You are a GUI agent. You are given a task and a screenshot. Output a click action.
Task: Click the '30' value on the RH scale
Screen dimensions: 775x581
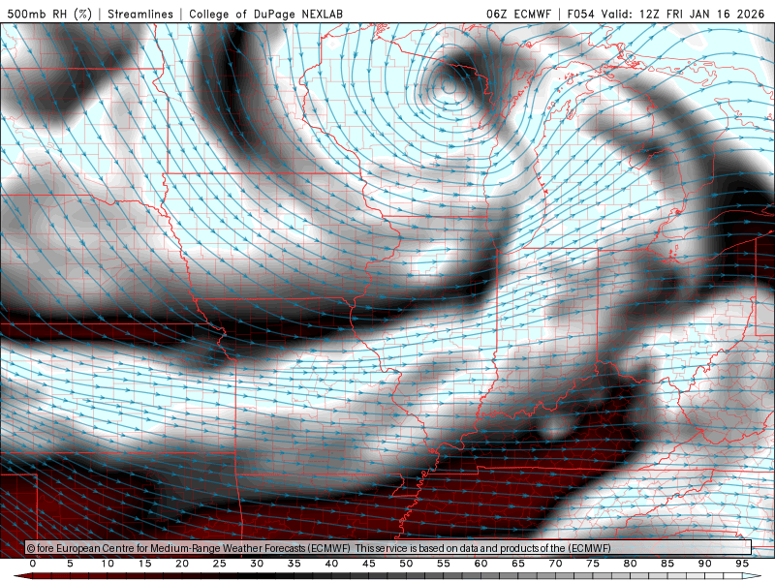tap(257, 564)
